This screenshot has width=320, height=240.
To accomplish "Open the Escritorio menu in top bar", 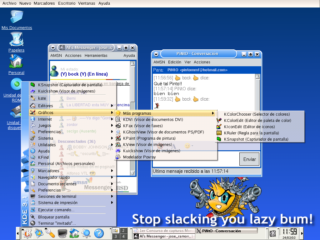I will click(67, 3).
